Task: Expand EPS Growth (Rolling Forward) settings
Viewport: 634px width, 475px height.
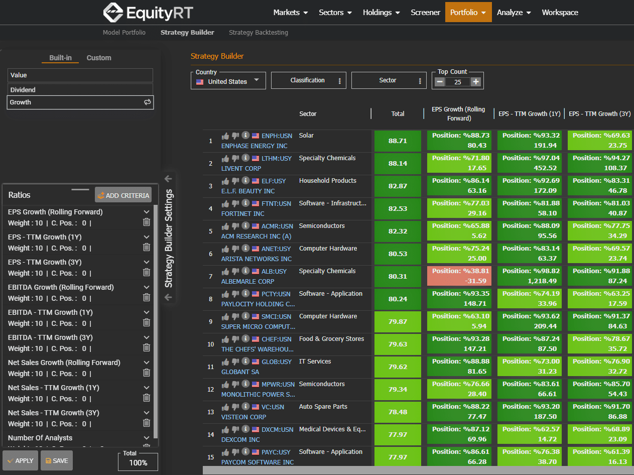Action: tap(147, 212)
